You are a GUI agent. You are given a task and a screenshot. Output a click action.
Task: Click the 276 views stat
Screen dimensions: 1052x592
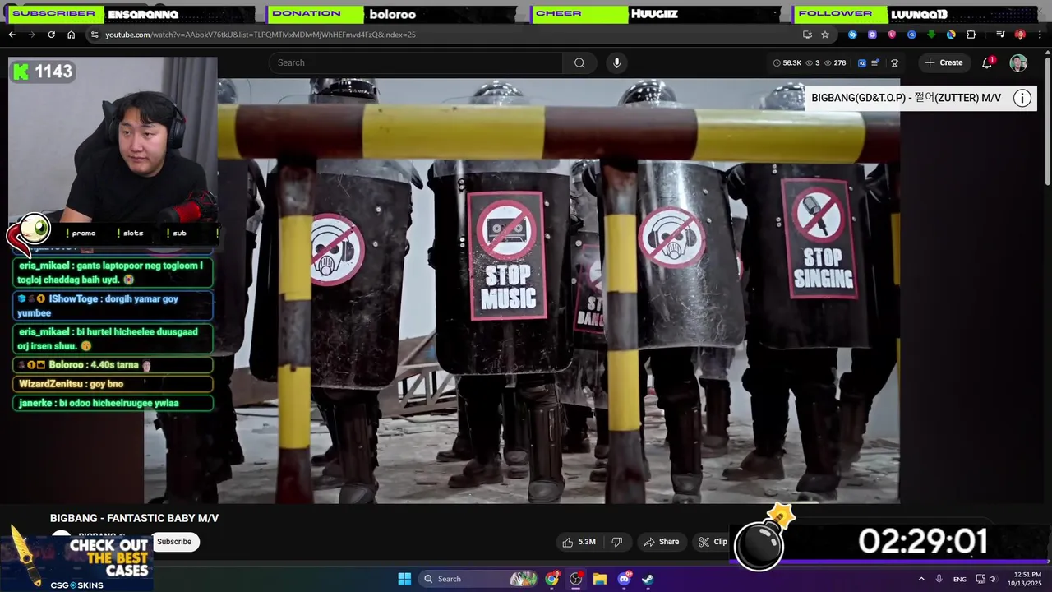tap(835, 62)
